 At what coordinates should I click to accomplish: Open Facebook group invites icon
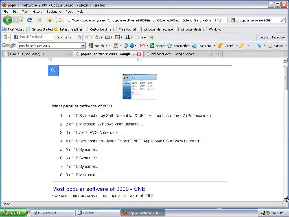tap(128, 37)
